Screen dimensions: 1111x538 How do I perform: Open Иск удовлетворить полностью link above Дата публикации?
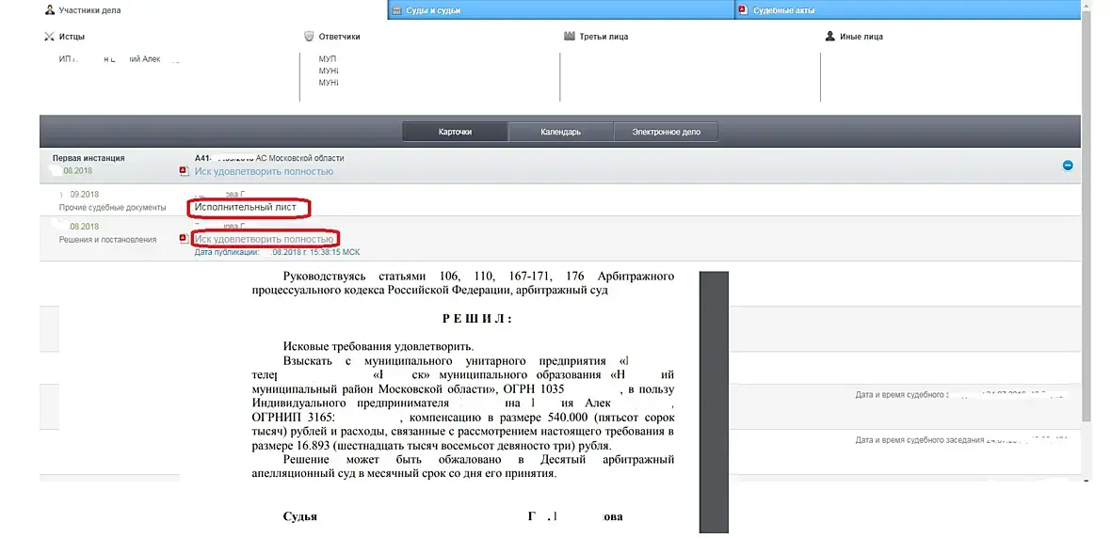pyautogui.click(x=264, y=239)
